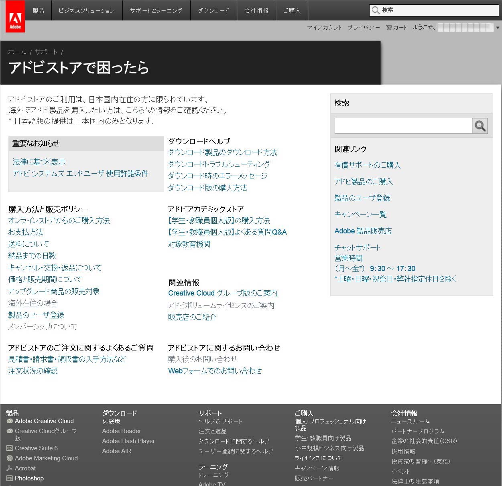Open 価格と販売期間について
The width and height of the screenshot is (502, 486).
[x=45, y=279]
